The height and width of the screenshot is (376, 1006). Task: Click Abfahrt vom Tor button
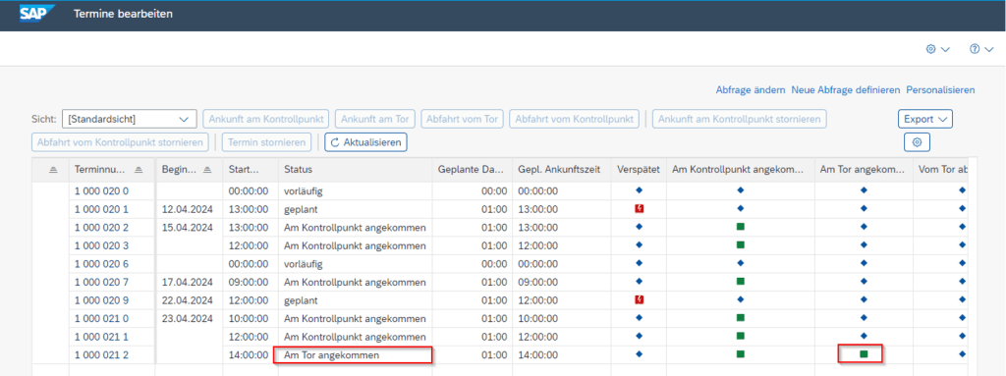(x=462, y=119)
